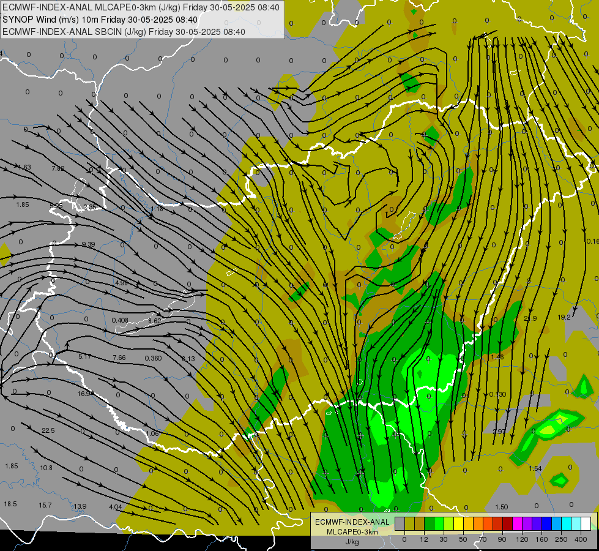Click the map value '13.9'

pyautogui.click(x=80, y=506)
